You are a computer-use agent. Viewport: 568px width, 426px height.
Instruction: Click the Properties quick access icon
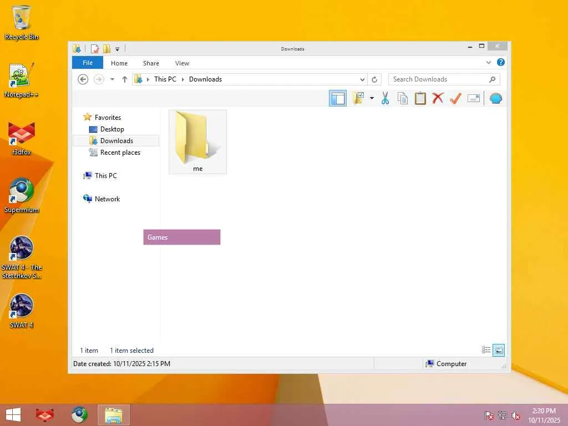pyautogui.click(x=95, y=49)
